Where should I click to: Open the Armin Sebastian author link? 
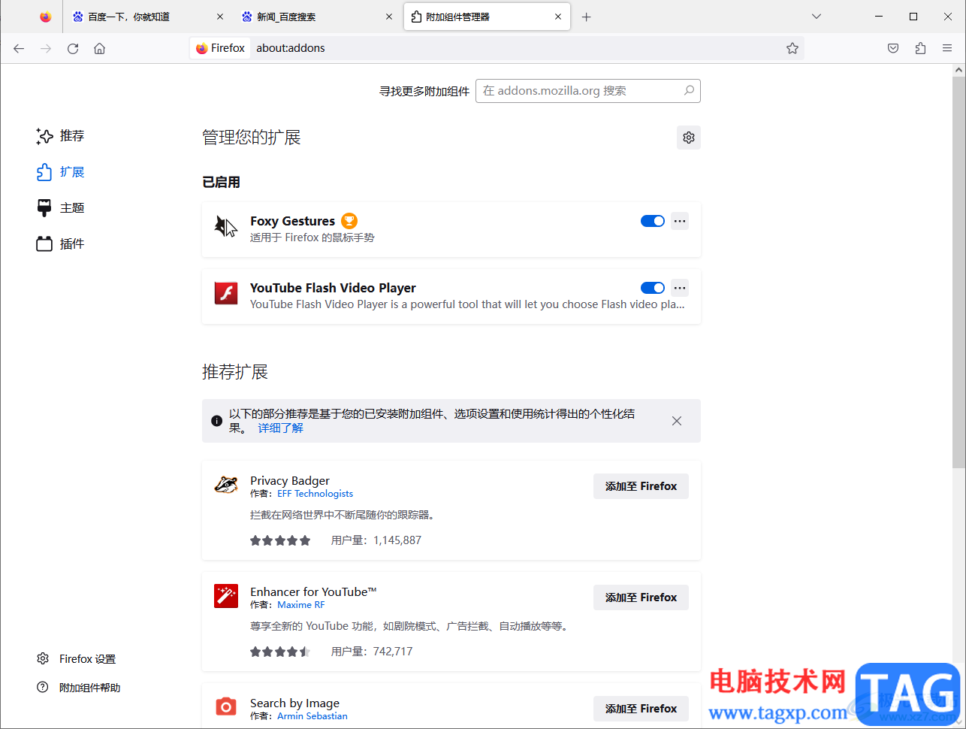coord(312,716)
